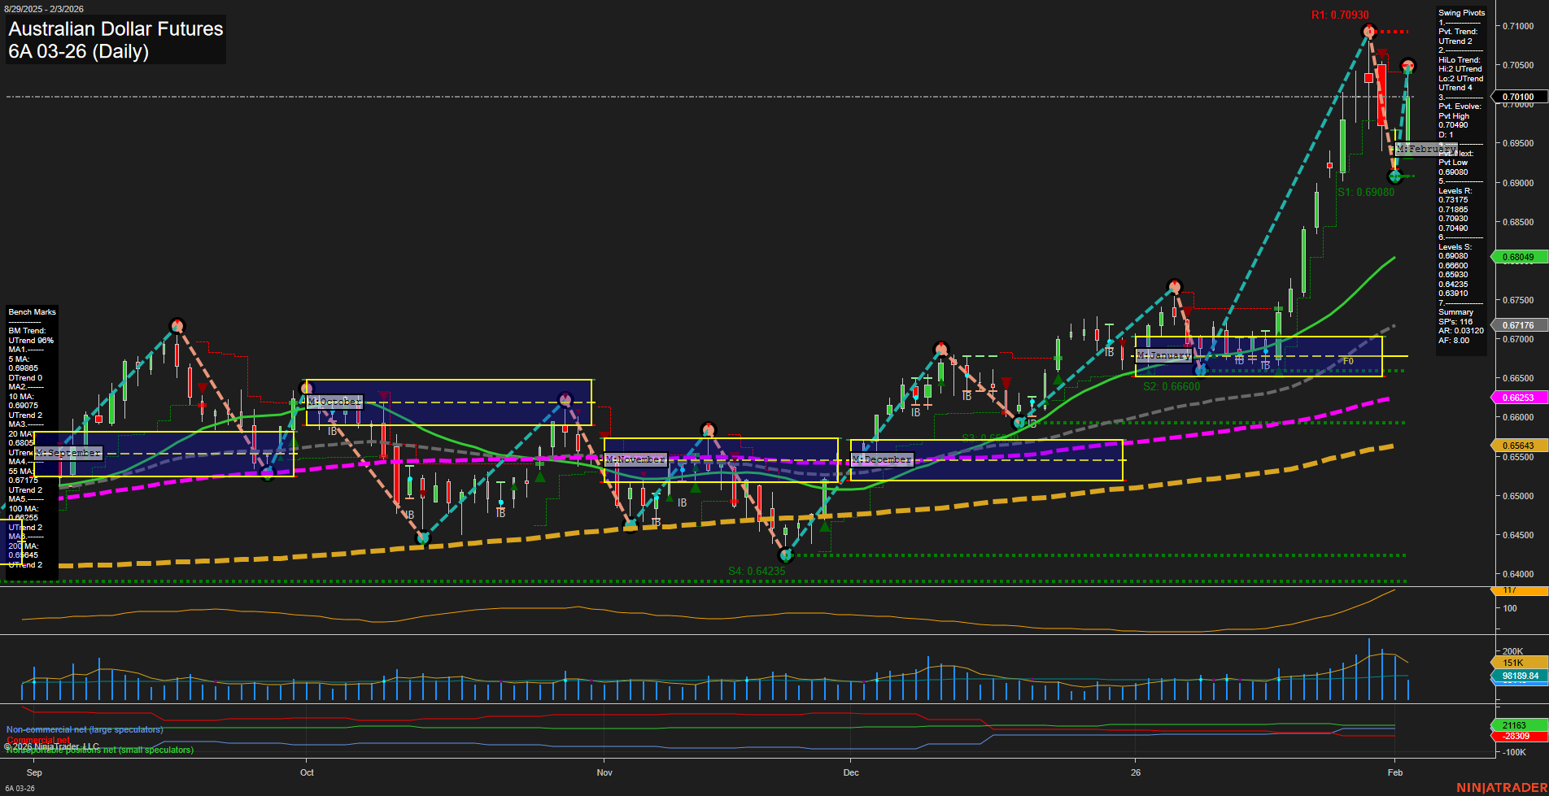The width and height of the screenshot is (1549, 796).
Task: Click the S4: 0.64235 support label
Action: click(x=757, y=571)
